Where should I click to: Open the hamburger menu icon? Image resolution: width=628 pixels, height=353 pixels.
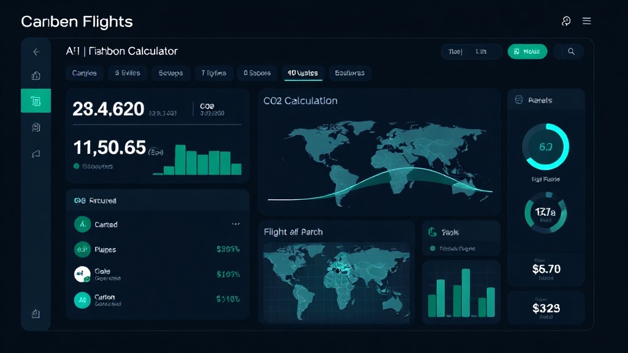pyautogui.click(x=586, y=21)
